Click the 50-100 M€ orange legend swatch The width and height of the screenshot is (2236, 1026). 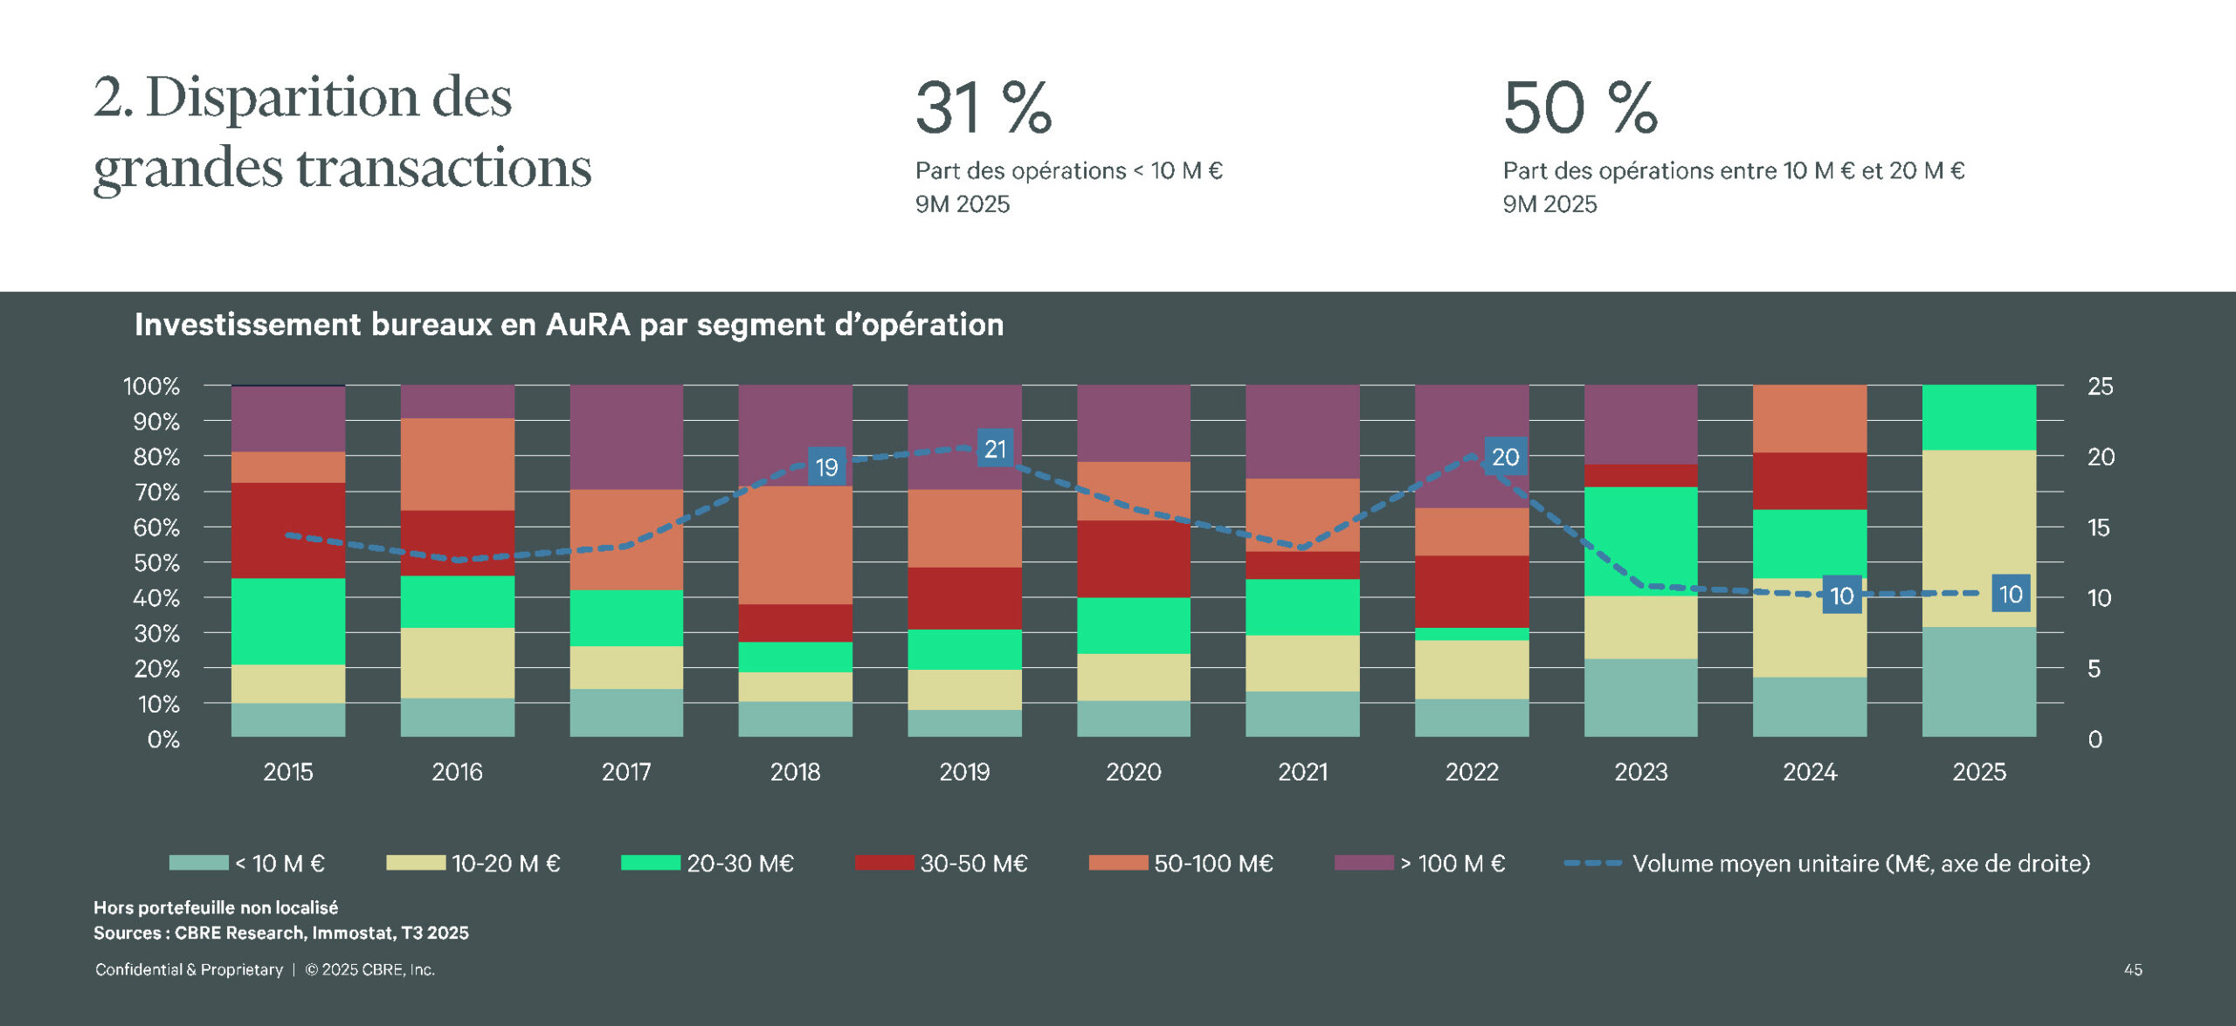pos(1118,863)
